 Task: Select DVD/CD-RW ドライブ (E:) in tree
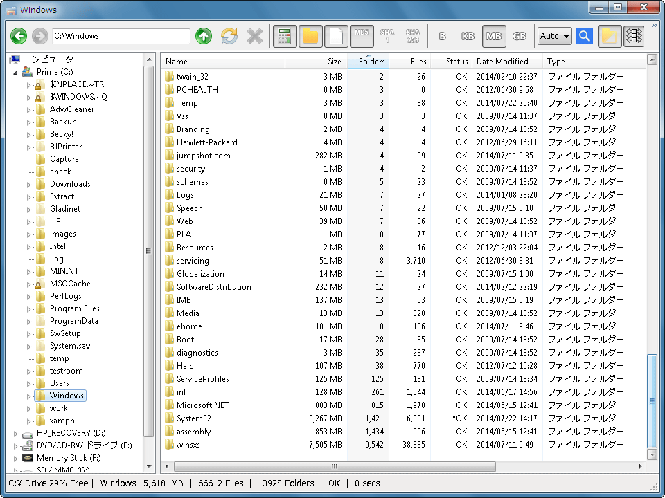point(85,445)
